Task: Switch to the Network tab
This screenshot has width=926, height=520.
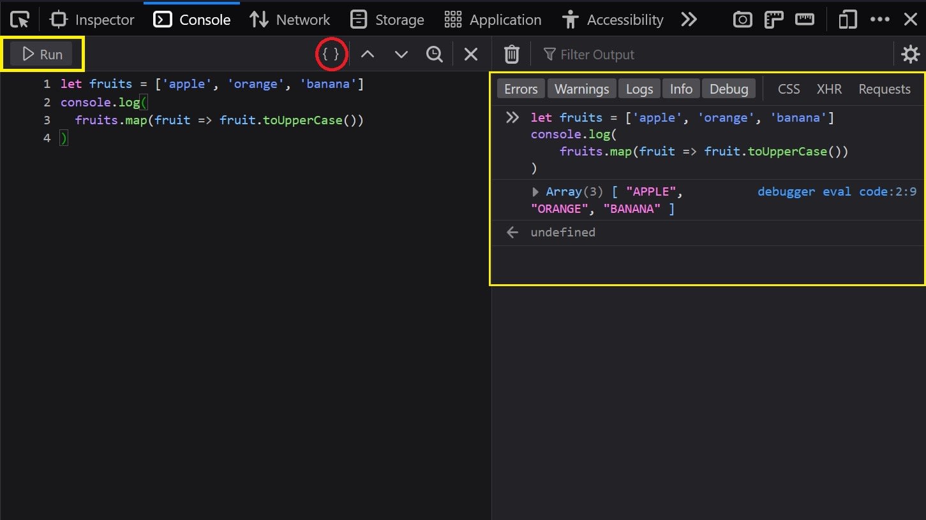Action: [x=290, y=19]
